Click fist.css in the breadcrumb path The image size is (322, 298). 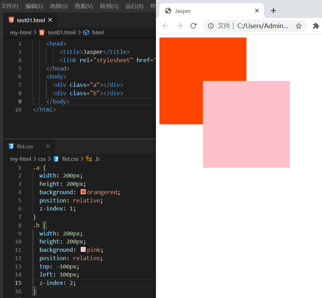70,159
